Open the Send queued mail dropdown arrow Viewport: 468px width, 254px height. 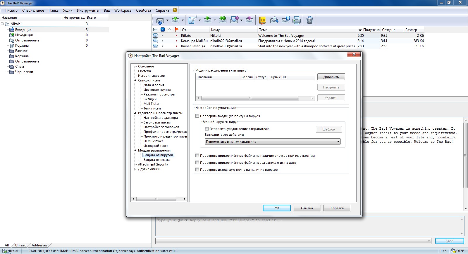pyautogui.click(x=183, y=20)
